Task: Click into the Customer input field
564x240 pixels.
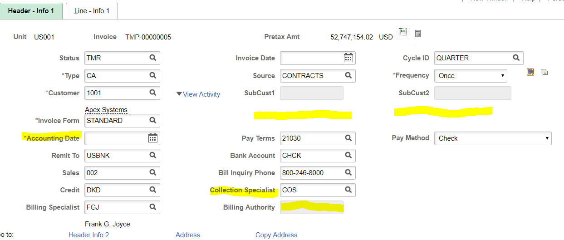Action: [x=116, y=93]
